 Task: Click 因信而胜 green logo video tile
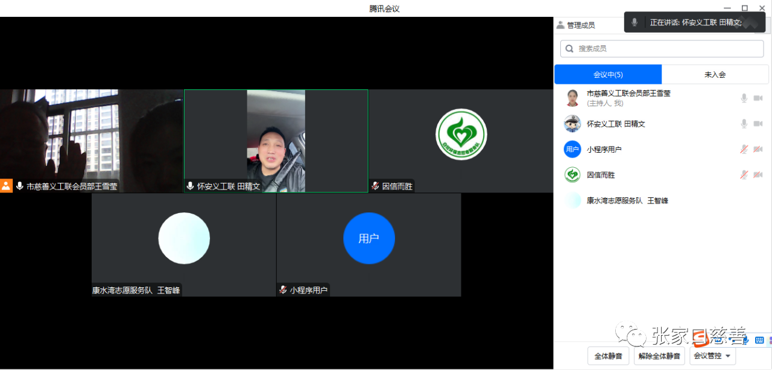tap(461, 135)
